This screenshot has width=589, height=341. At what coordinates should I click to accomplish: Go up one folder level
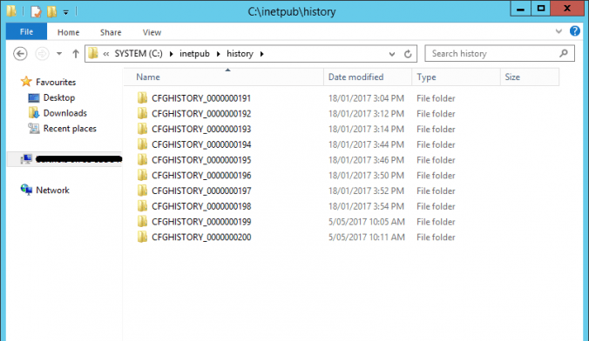click(76, 54)
